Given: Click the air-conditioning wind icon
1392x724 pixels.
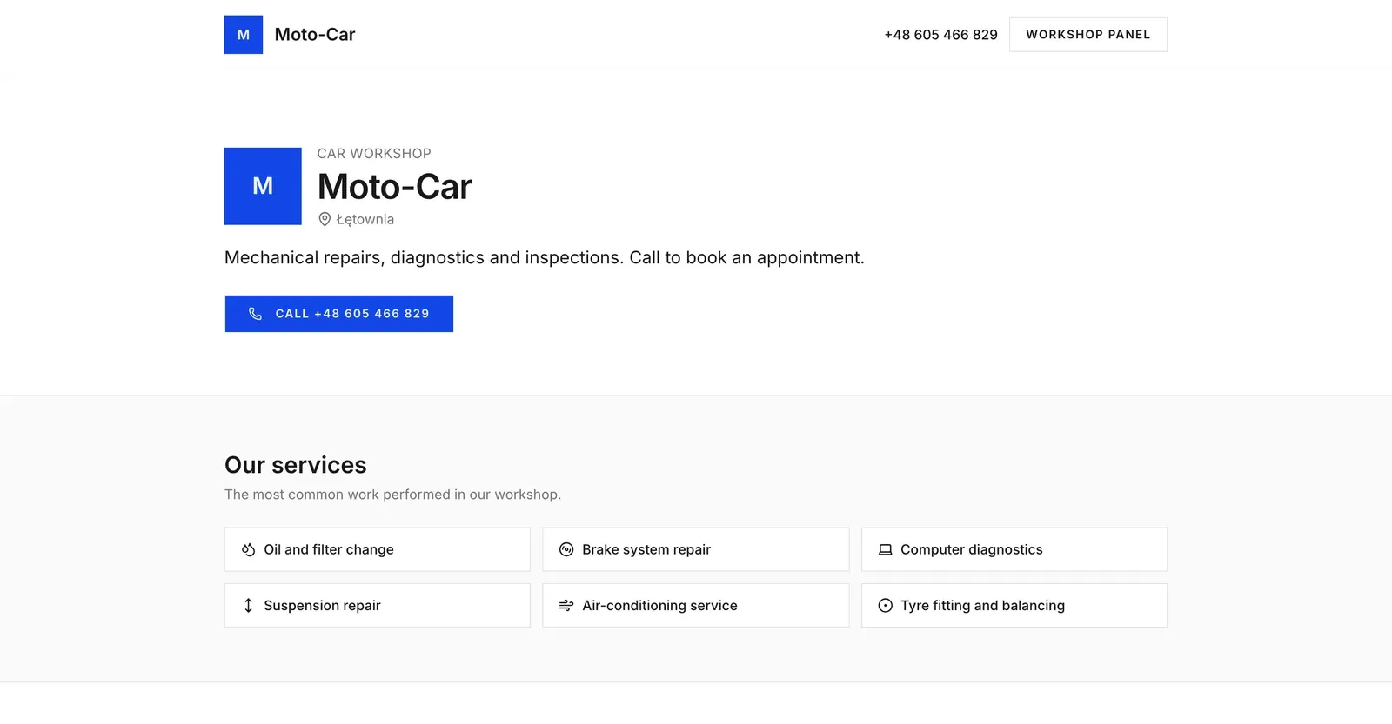Looking at the screenshot, I should click(x=566, y=606).
